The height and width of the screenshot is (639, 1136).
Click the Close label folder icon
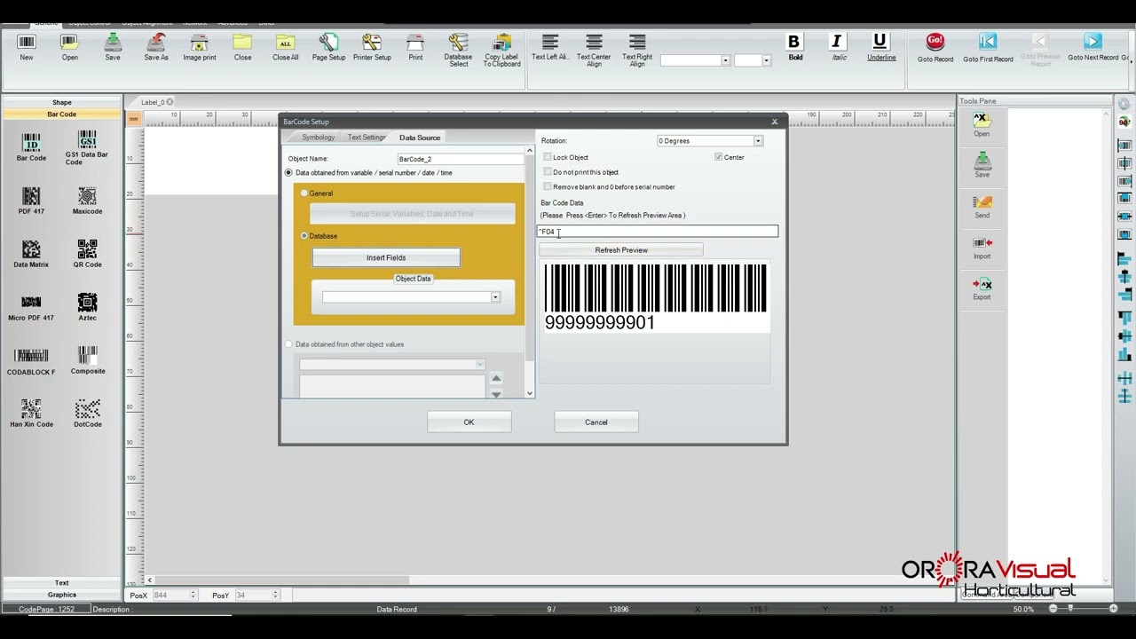[x=242, y=47]
